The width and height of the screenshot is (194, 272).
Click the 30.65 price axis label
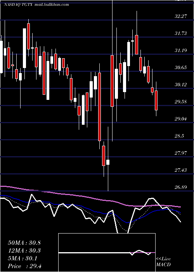point(181,68)
